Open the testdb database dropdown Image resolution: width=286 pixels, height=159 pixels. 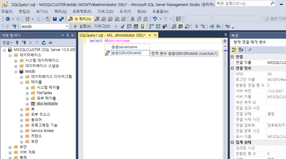(67, 26)
